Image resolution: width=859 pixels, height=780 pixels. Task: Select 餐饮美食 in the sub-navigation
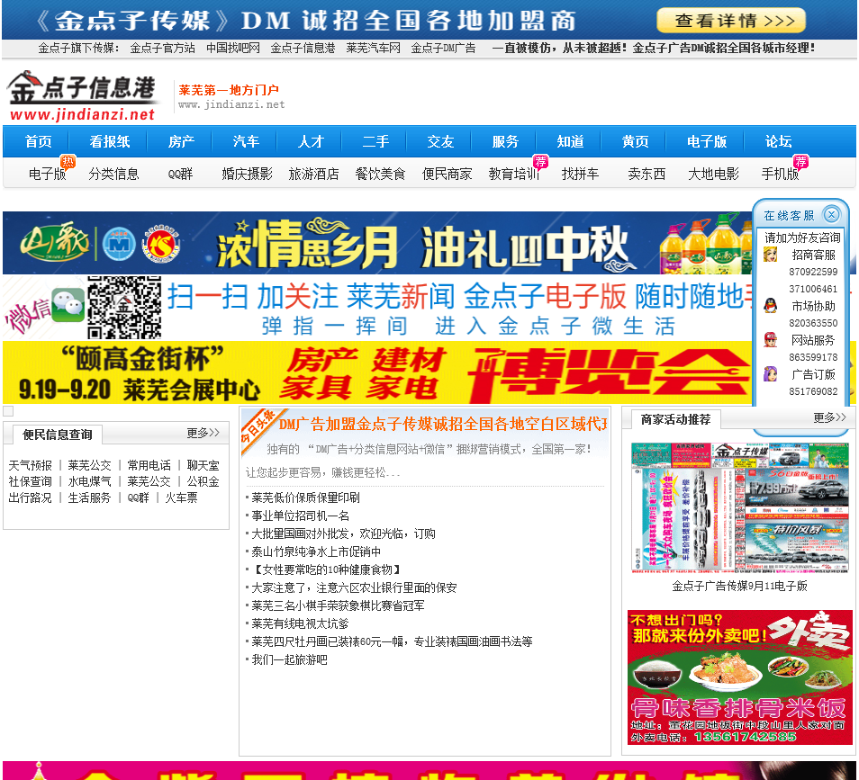click(x=380, y=174)
